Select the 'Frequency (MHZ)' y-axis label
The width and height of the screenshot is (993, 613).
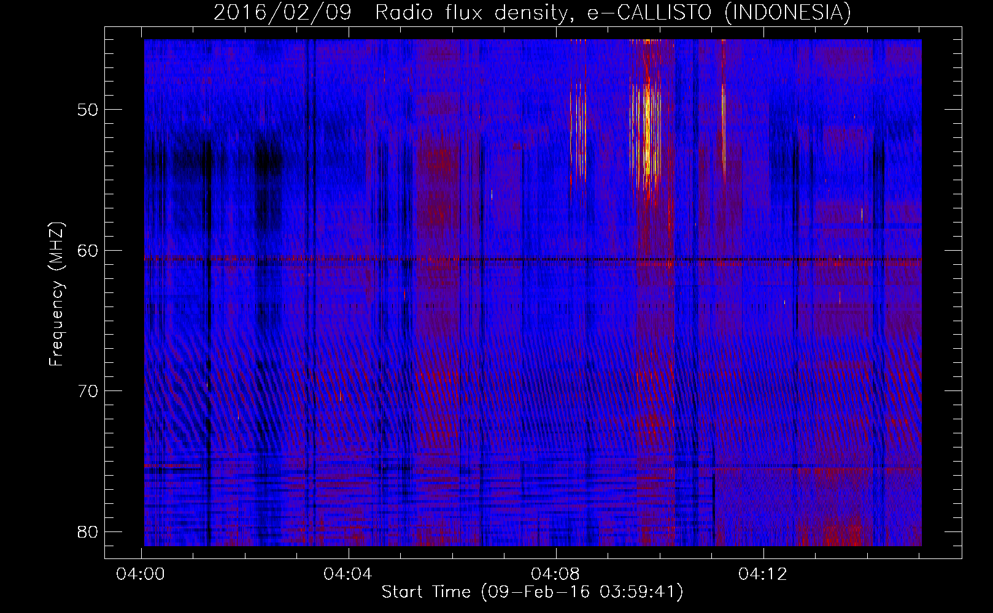56,294
